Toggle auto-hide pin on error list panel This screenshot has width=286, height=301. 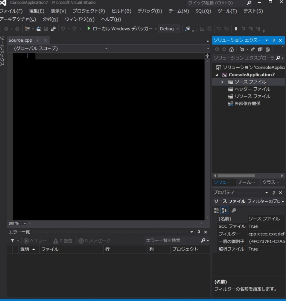199,232
